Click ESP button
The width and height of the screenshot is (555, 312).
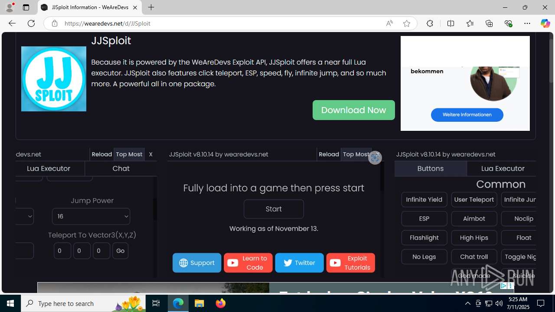(424, 219)
